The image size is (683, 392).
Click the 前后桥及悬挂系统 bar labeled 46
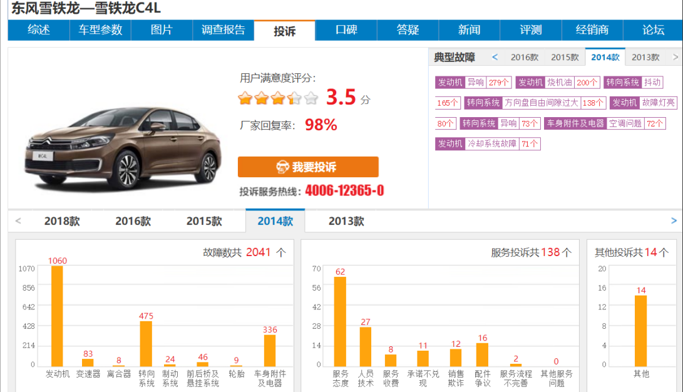tap(203, 364)
